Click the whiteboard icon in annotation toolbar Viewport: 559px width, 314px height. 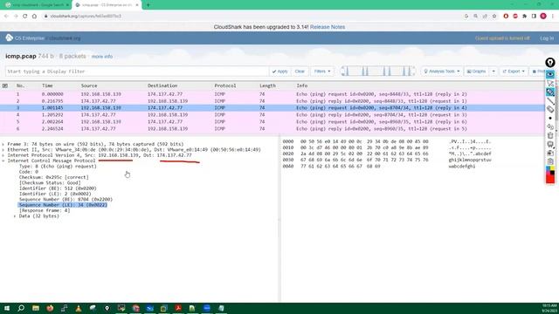pos(550,144)
